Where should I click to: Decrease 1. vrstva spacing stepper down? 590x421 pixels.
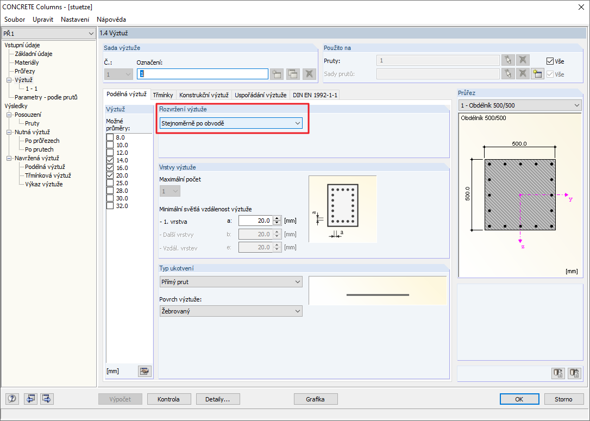pos(277,223)
